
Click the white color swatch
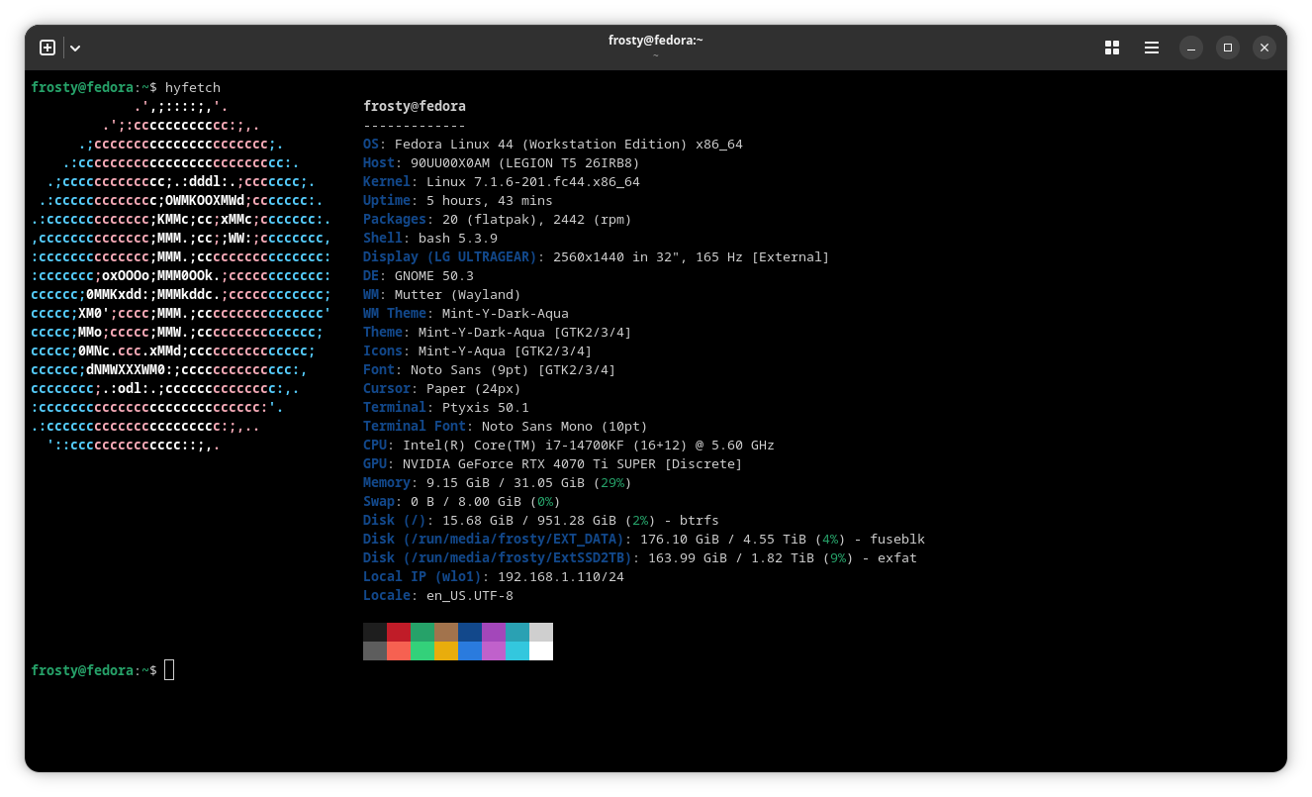(541, 650)
